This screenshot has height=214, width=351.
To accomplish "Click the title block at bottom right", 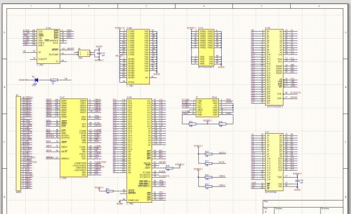I will coord(303,207).
